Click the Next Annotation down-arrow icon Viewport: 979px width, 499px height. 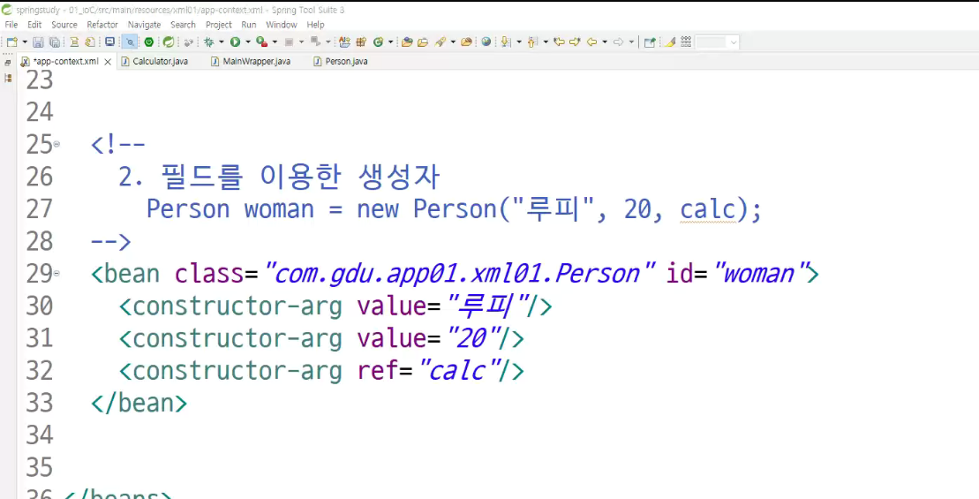505,42
